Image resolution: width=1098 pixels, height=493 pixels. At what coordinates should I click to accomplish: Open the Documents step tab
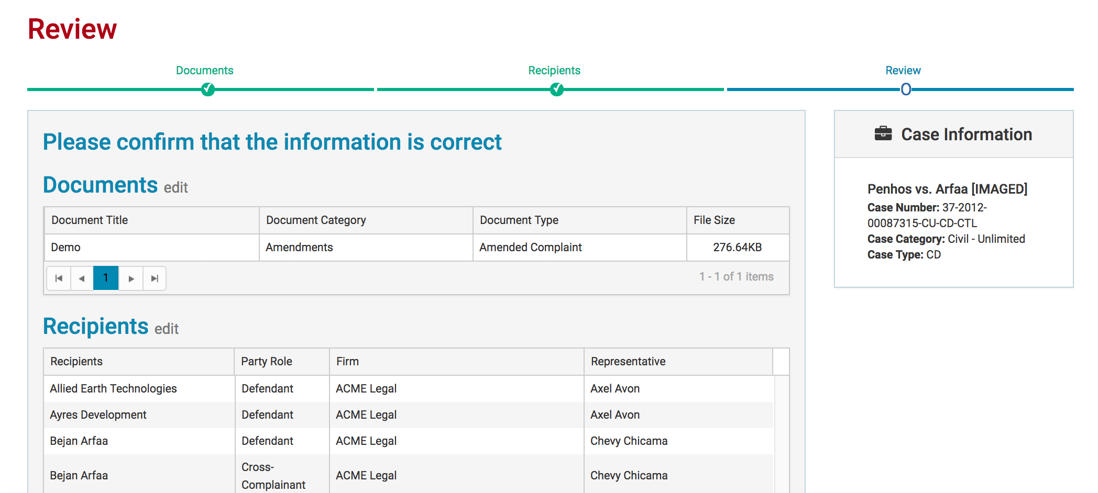(x=204, y=71)
